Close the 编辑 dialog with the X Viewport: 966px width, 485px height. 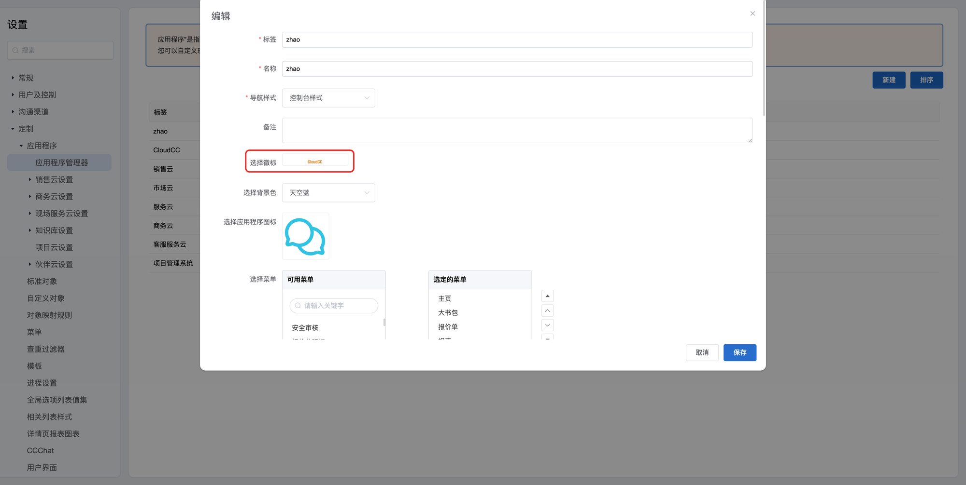click(x=753, y=13)
